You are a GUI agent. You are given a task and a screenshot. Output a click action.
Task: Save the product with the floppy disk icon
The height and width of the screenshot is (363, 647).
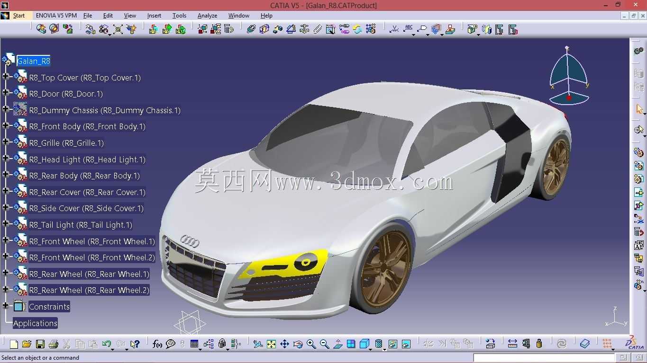40,344
